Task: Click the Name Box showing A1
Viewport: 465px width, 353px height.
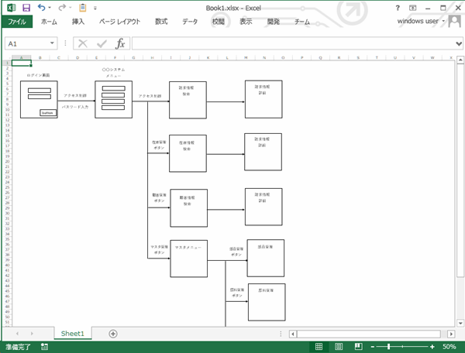Action: point(27,44)
